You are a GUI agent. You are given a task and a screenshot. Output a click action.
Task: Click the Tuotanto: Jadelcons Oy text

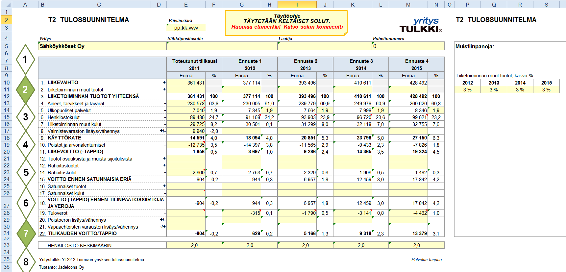point(62,267)
